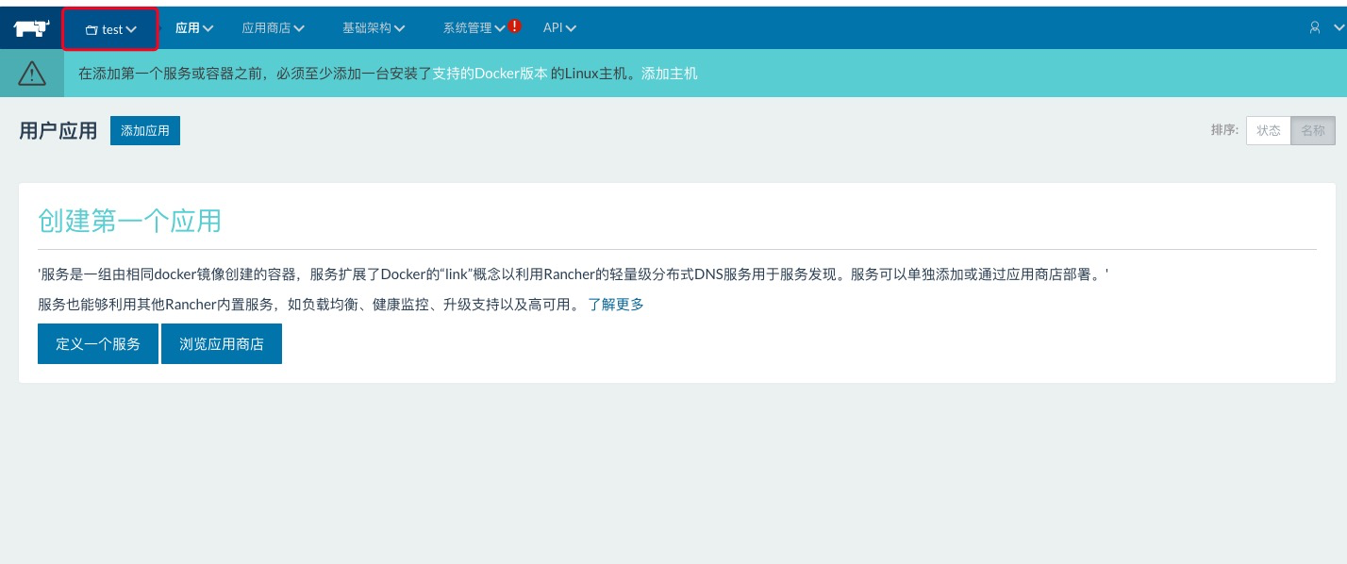Toggle sorting by 名称
This screenshot has width=1347, height=564.
coord(1312,130)
